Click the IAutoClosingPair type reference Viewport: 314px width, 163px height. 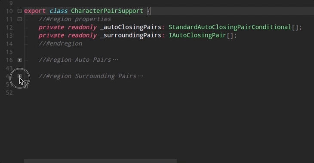click(x=197, y=35)
